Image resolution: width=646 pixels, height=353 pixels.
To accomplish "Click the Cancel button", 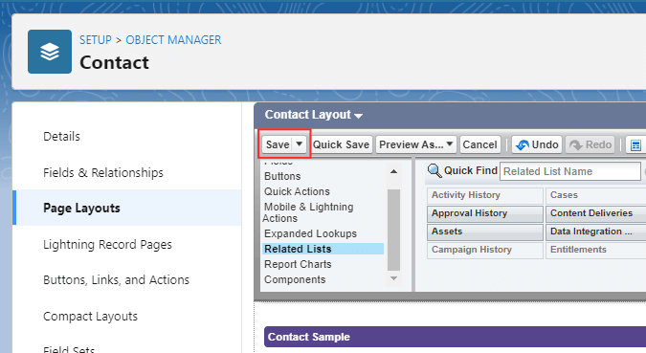I will [480, 144].
